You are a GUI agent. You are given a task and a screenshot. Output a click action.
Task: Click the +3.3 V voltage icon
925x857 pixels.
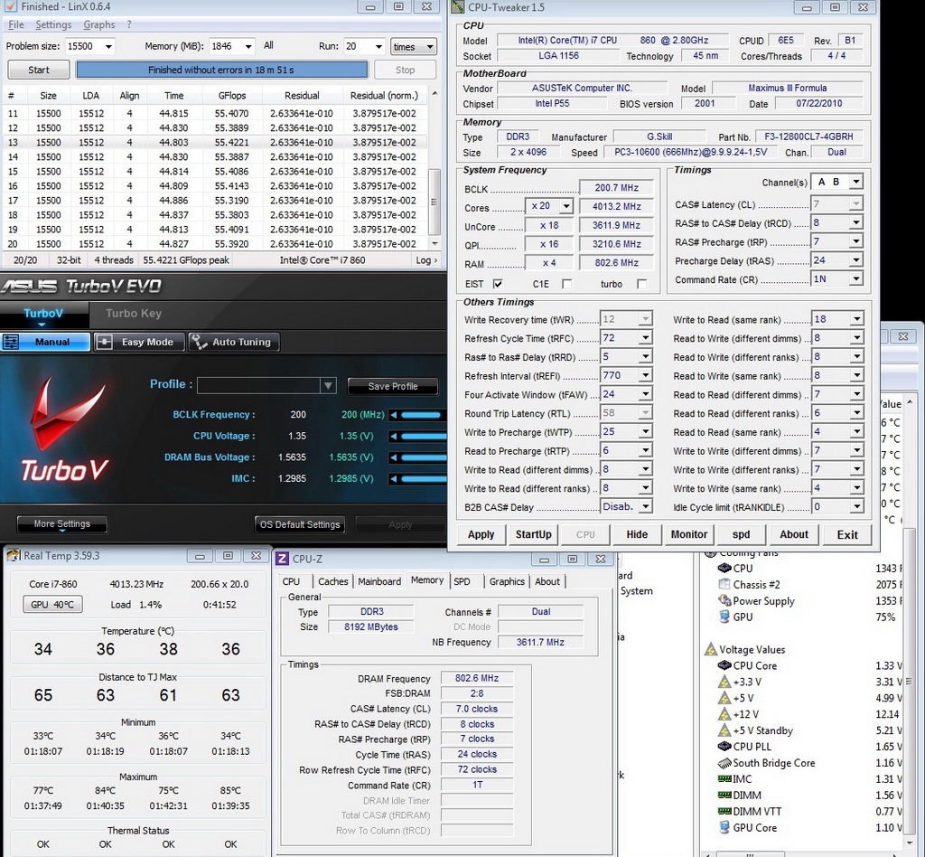(724, 682)
